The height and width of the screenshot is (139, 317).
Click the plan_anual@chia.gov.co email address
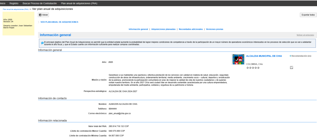pos(119,113)
